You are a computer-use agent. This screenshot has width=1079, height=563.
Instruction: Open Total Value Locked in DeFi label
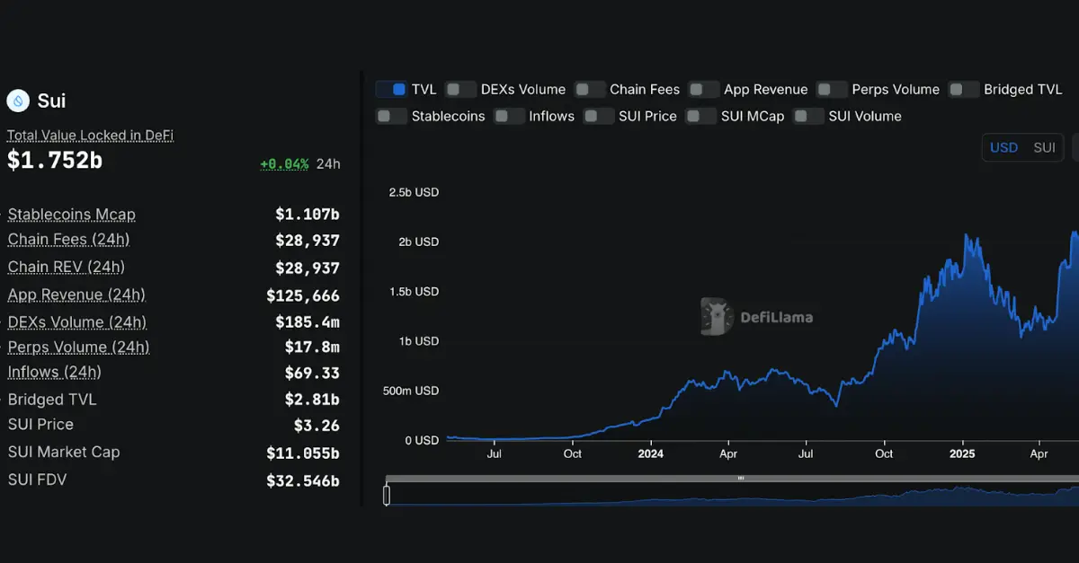coord(90,136)
